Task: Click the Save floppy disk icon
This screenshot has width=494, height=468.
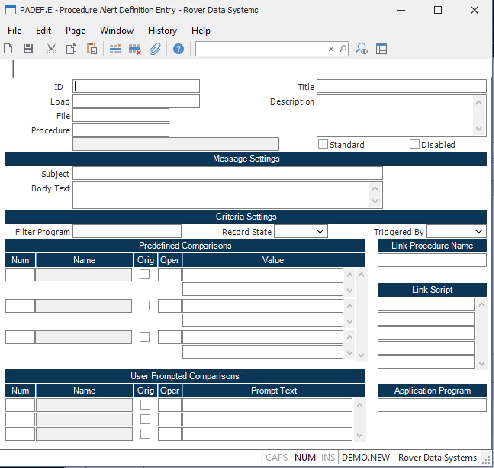Action: 28,49
